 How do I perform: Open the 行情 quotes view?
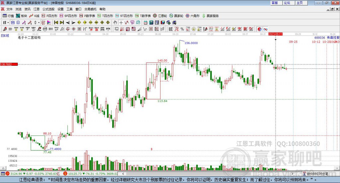tap(8, 16)
